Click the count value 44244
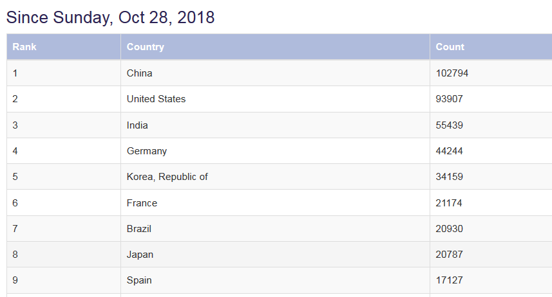Viewport: 552px width, 297px height. coord(449,151)
